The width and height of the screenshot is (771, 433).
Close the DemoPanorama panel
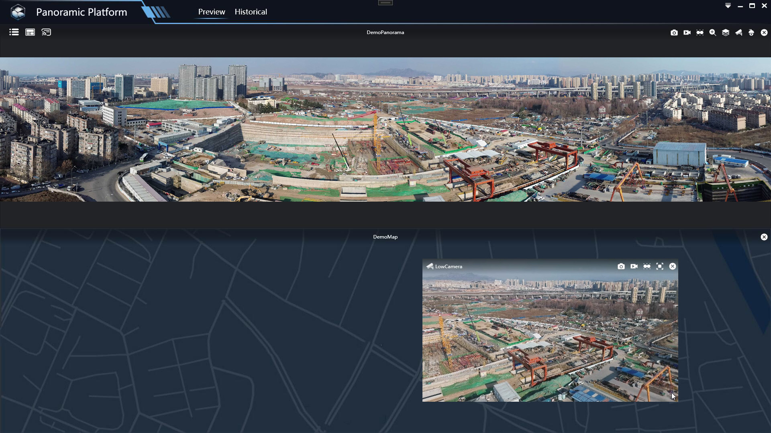coord(764,32)
